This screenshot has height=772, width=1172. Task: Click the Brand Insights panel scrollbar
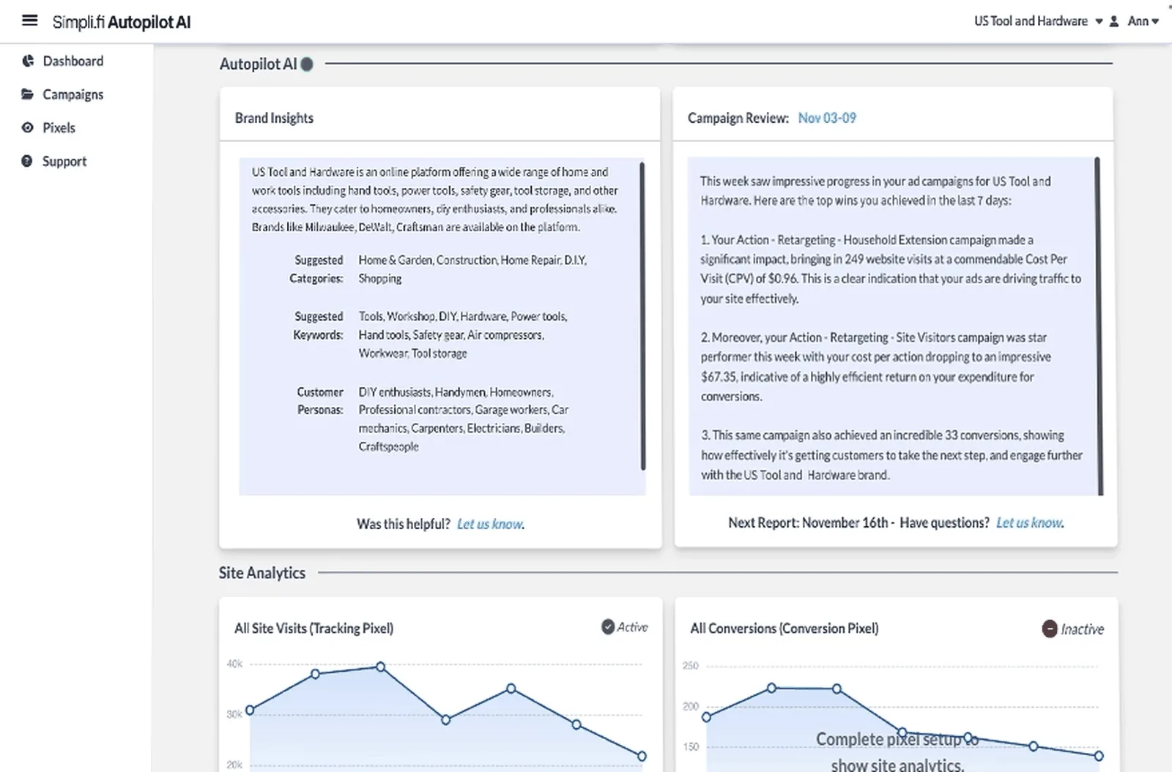[642, 315]
